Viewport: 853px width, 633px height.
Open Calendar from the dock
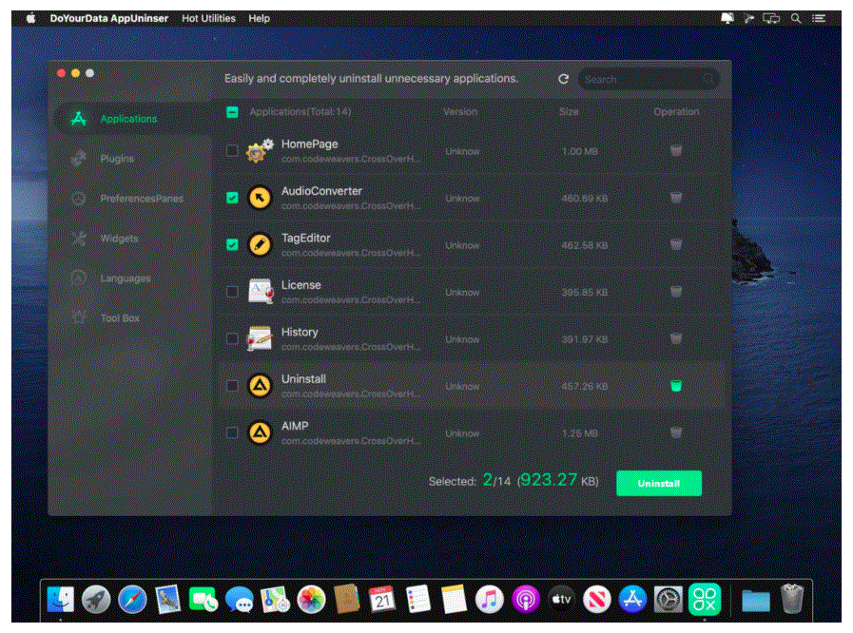tap(382, 600)
